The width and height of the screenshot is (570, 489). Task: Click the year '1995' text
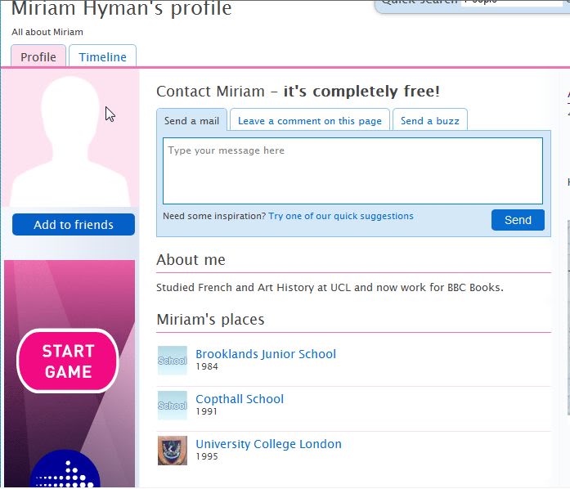[207, 456]
